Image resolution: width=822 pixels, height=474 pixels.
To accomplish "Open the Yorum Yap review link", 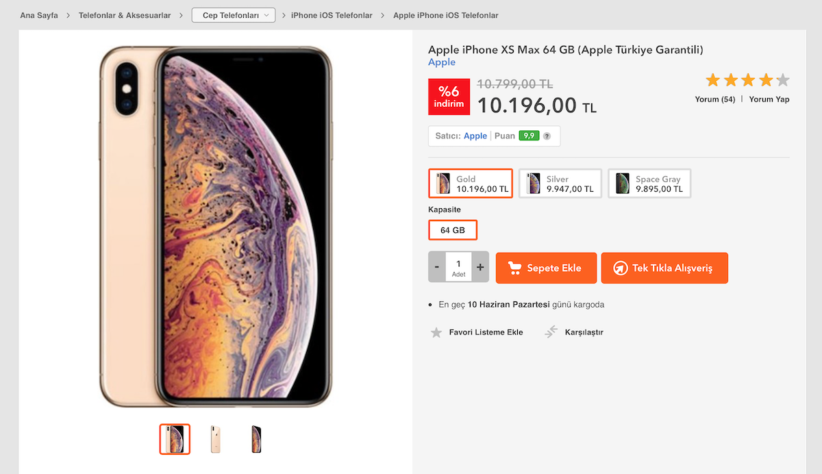I will [x=769, y=99].
